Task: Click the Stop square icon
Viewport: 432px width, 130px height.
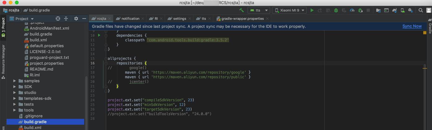Action: click(x=368, y=10)
